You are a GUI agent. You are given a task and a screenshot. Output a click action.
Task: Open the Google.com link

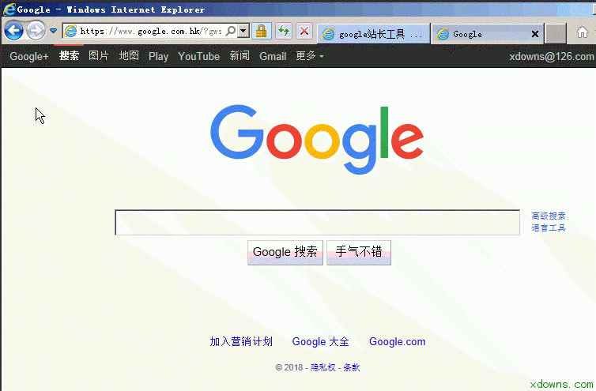point(398,341)
